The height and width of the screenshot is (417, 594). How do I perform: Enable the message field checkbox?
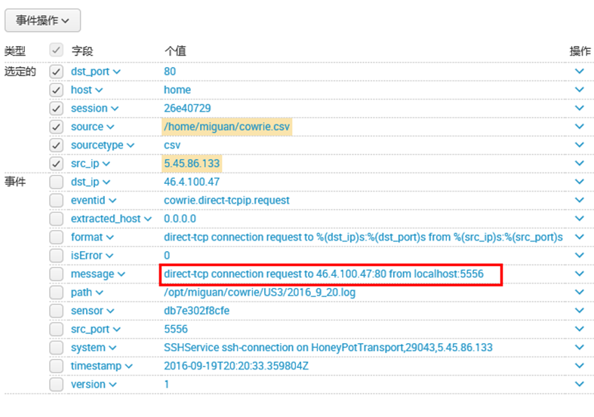click(x=56, y=274)
